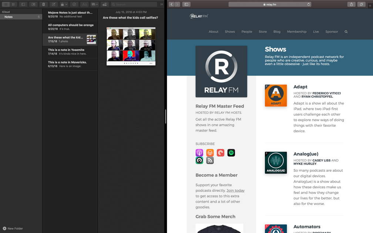
Task: Create a new note with compose icon
Action: click(x=54, y=4)
